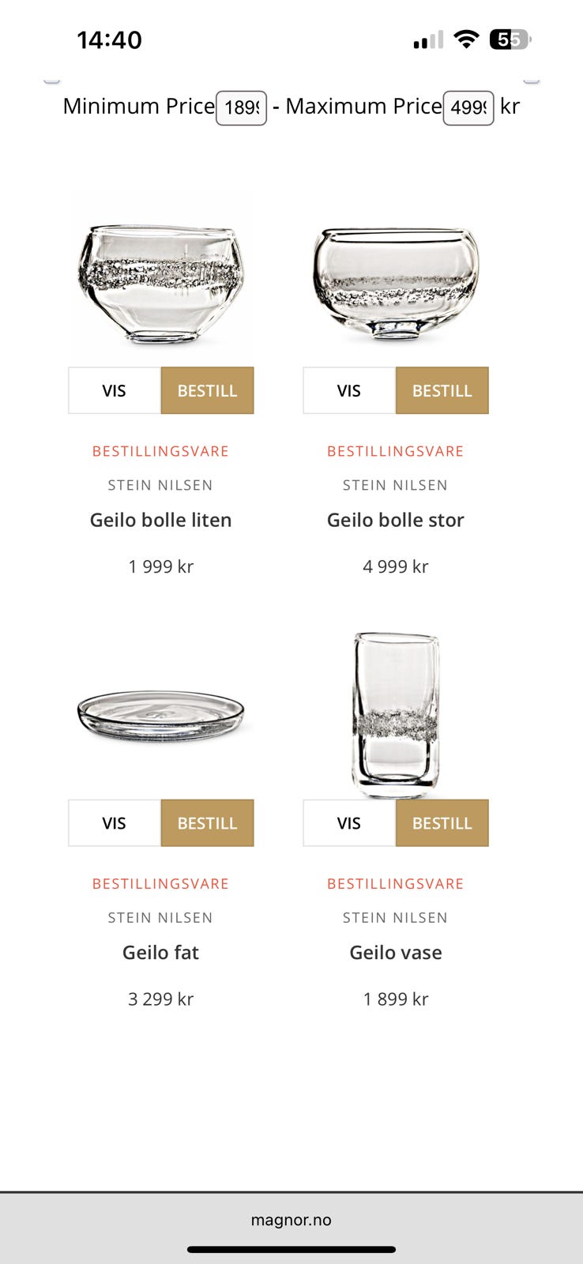Click the left price range slider handle
The image size is (583, 1264).
point(51,80)
